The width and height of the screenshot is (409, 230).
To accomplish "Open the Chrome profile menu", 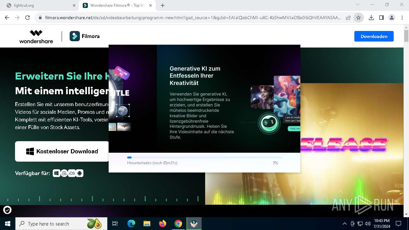I will click(x=392, y=18).
